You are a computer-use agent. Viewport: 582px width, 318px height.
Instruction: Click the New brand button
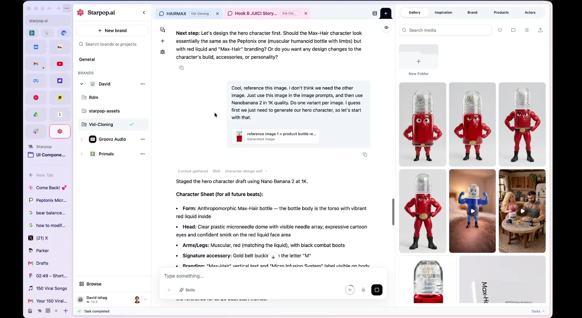tap(112, 31)
